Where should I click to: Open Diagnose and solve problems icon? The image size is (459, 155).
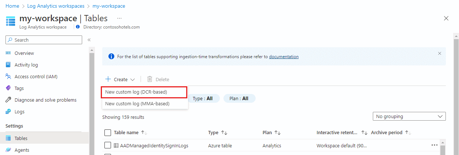click(8, 100)
